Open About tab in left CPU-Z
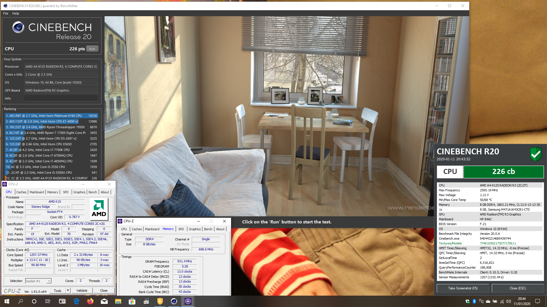 [x=105, y=192]
